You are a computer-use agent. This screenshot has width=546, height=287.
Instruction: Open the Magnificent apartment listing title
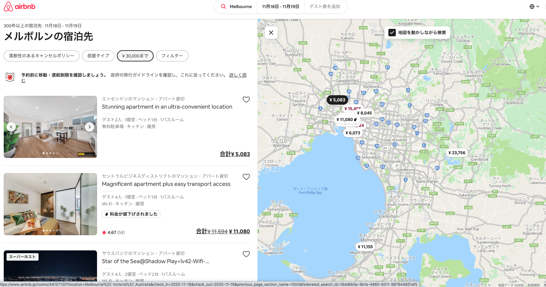pos(166,184)
